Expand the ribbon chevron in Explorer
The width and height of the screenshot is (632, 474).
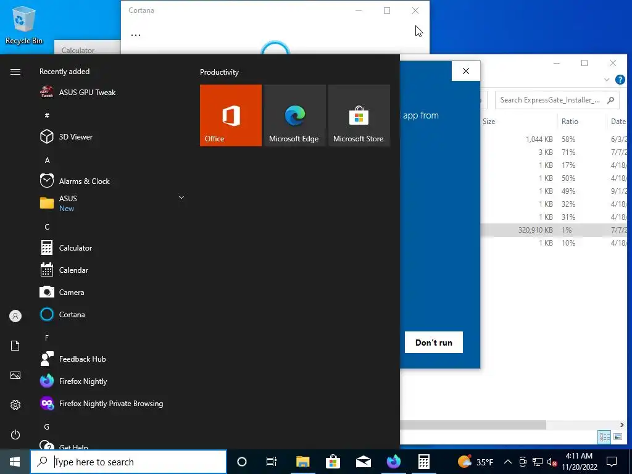[607, 80]
